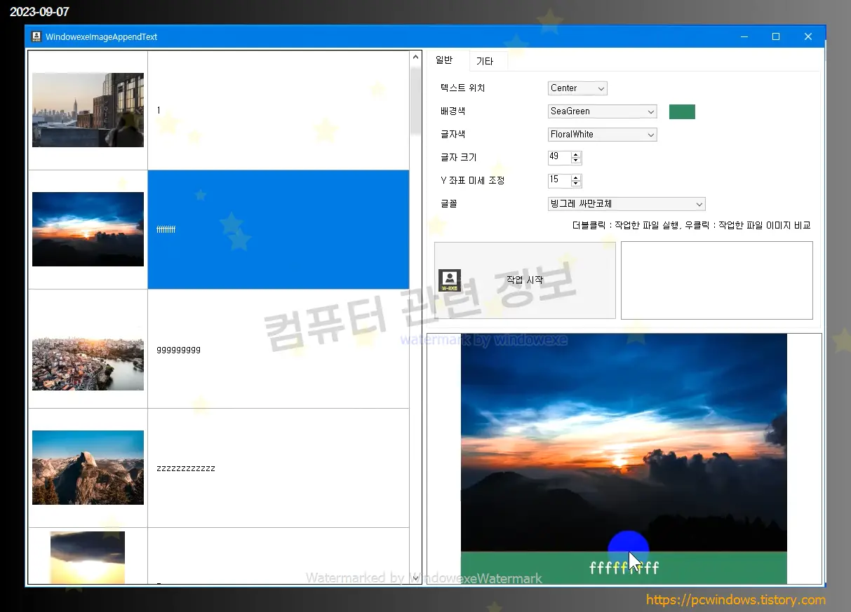
Task: Click the 더블클릭 usage hint text
Action: (x=691, y=226)
